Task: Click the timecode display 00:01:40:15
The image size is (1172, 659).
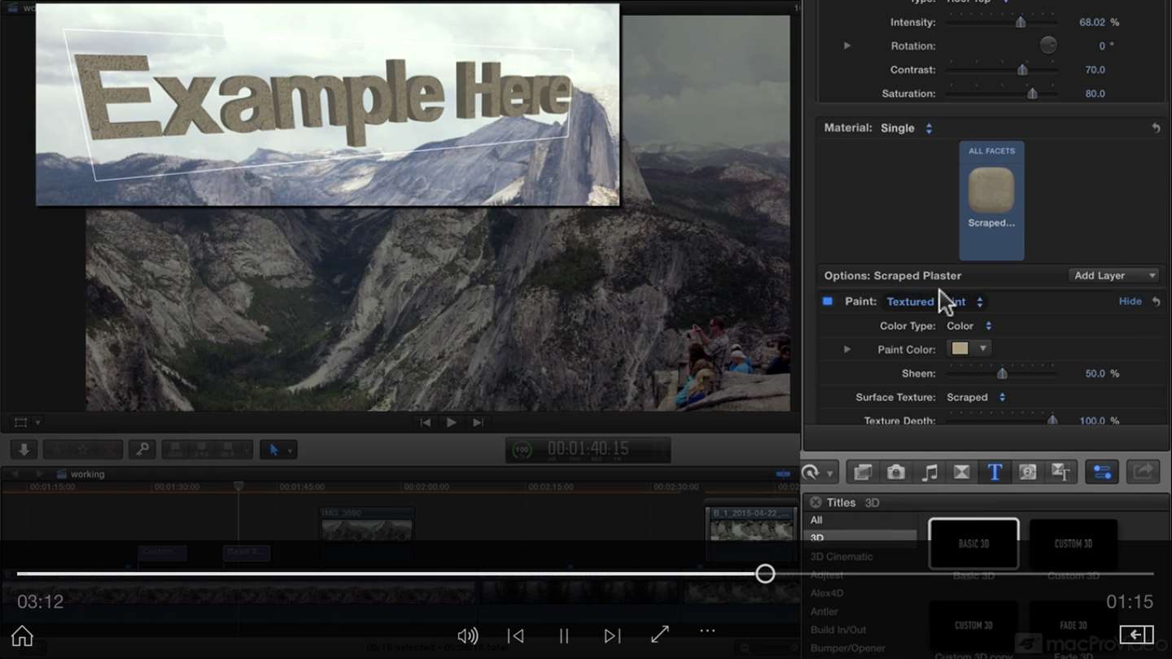Action: [588, 448]
